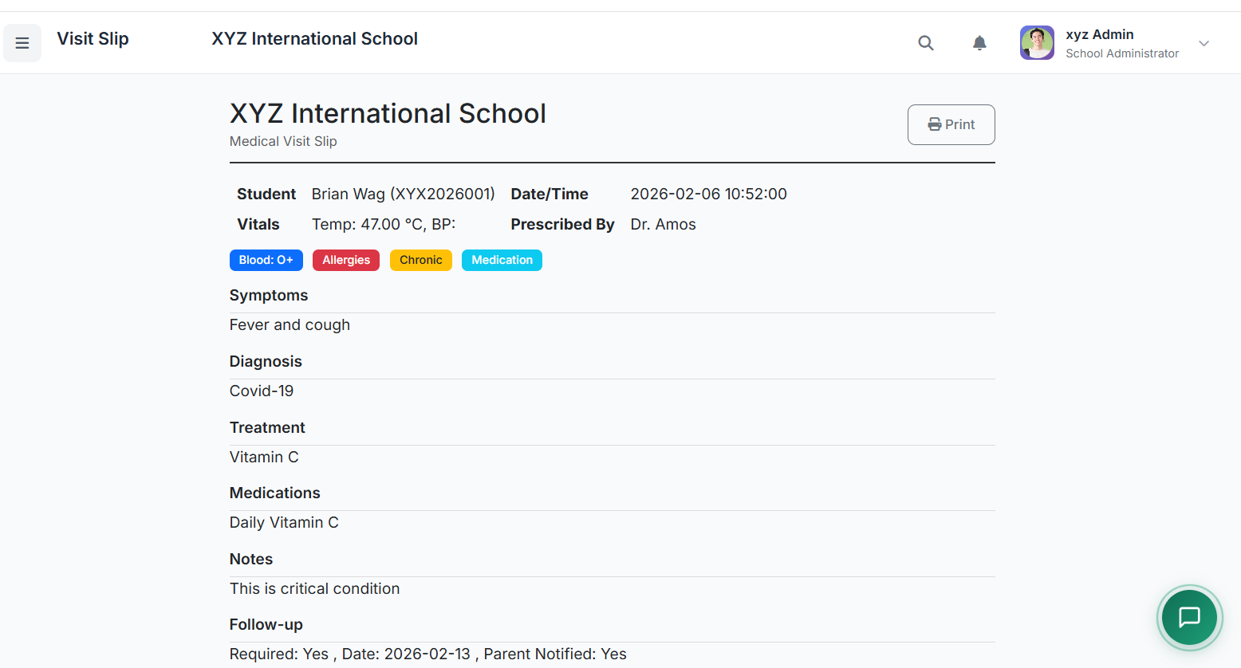
Task: Select the School Administrator role text
Action: pyautogui.click(x=1122, y=53)
